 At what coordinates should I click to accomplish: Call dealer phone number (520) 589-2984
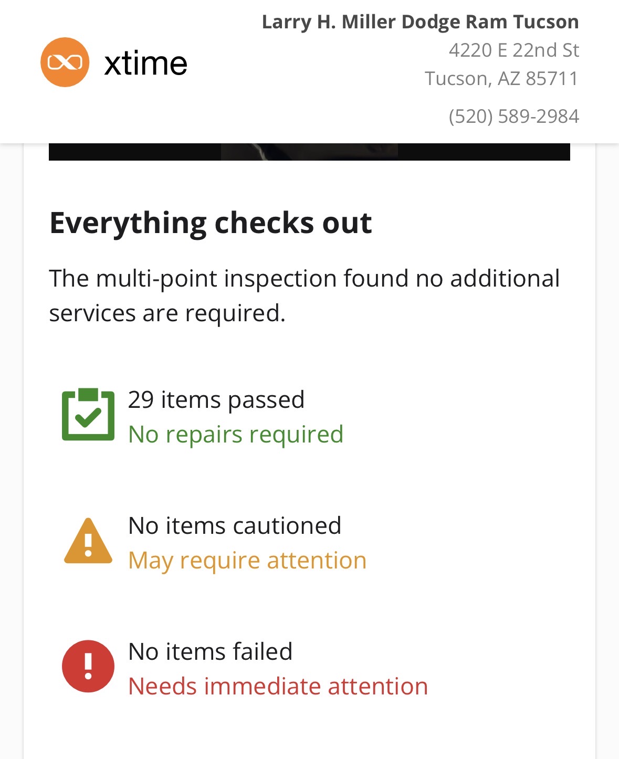513,116
